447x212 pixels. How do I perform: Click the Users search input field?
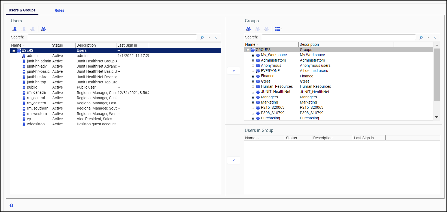pos(112,37)
